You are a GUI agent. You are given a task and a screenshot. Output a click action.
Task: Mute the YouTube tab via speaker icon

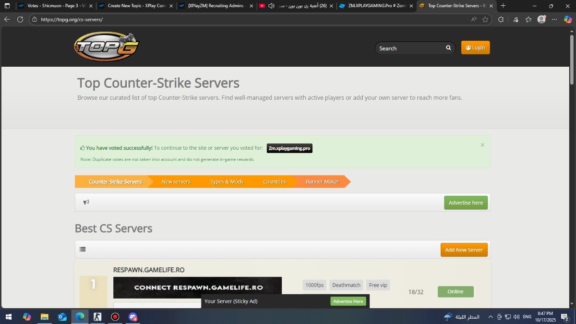[271, 6]
